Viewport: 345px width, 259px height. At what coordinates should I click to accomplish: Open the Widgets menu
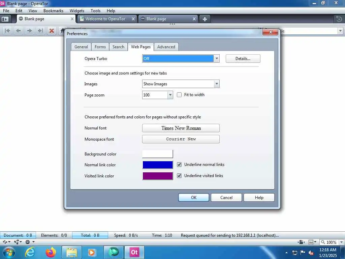(x=77, y=11)
